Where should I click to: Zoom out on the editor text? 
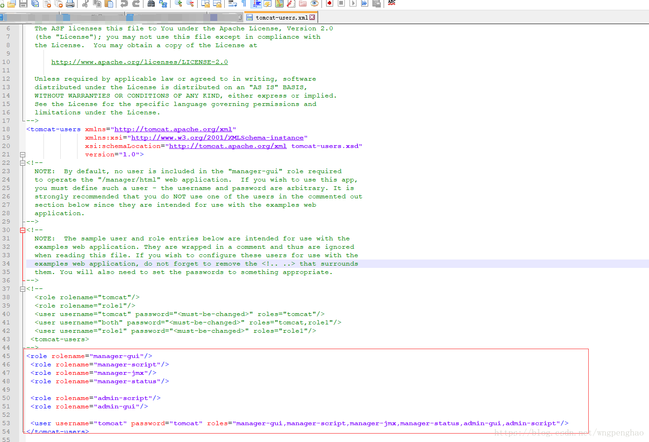(x=190, y=4)
